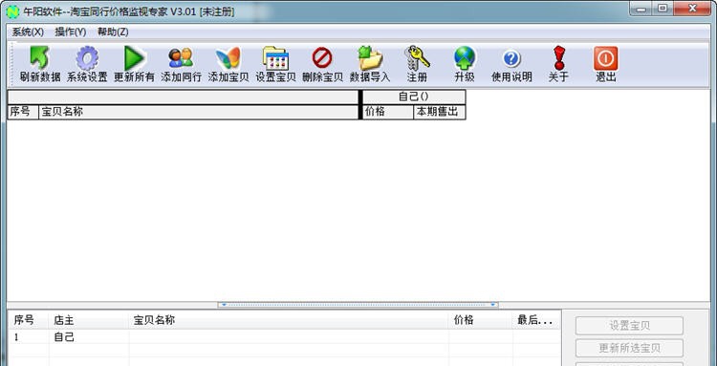This screenshot has height=366, width=717.
Task: Minimize the 午阳软件 window
Action: (x=641, y=8)
